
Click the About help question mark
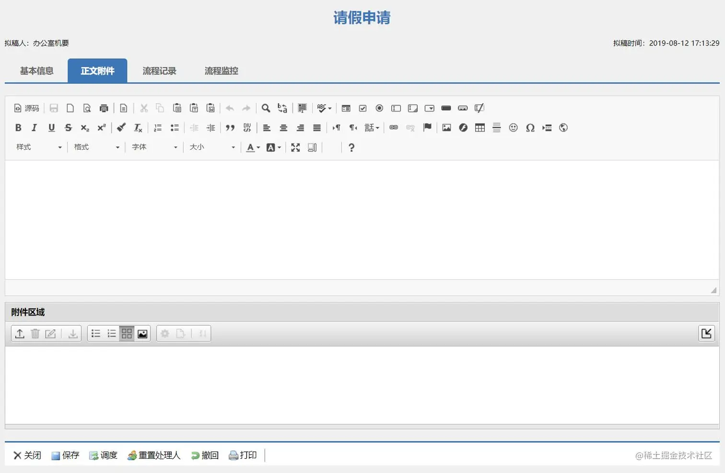[351, 147]
